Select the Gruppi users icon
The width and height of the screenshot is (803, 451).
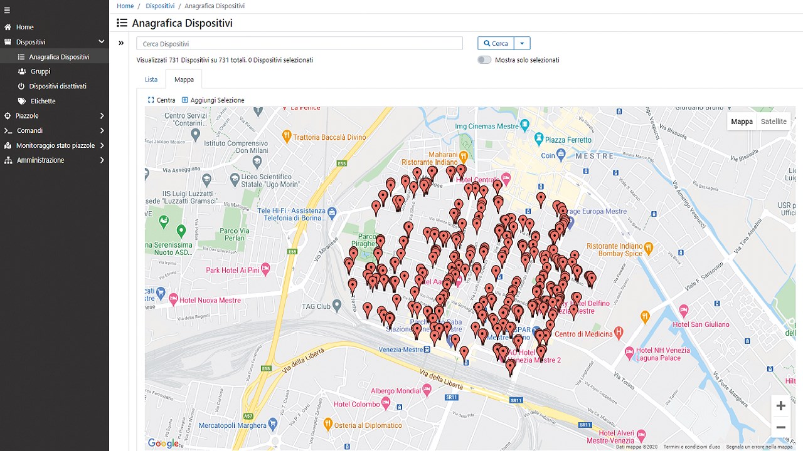22,71
